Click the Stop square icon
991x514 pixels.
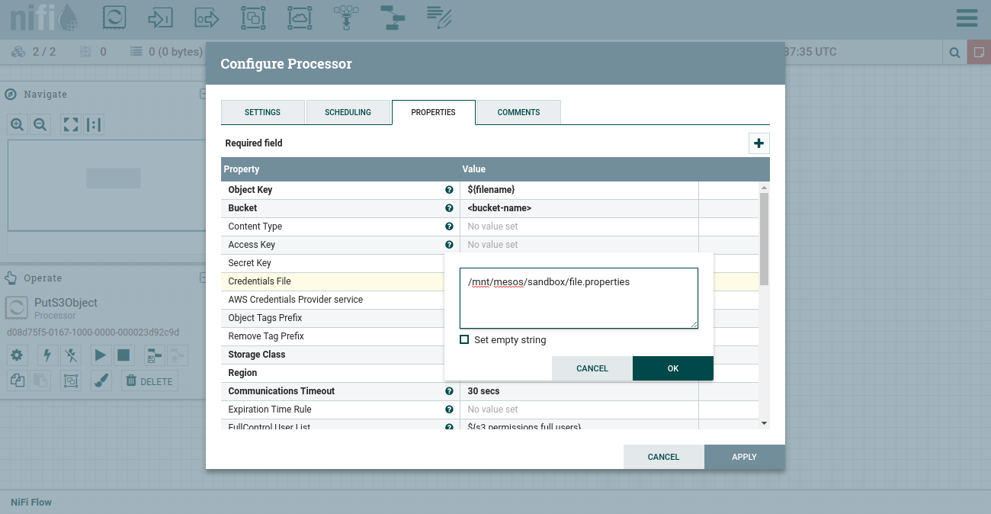point(123,355)
